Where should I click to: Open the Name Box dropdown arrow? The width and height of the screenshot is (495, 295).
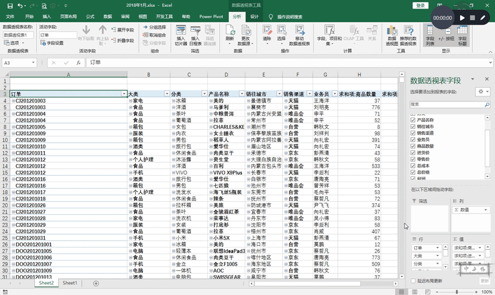pos(33,63)
